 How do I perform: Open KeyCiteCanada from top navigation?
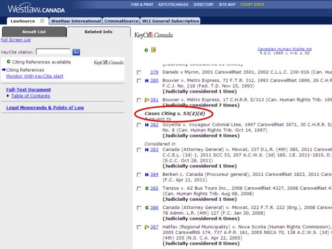click(173, 5)
